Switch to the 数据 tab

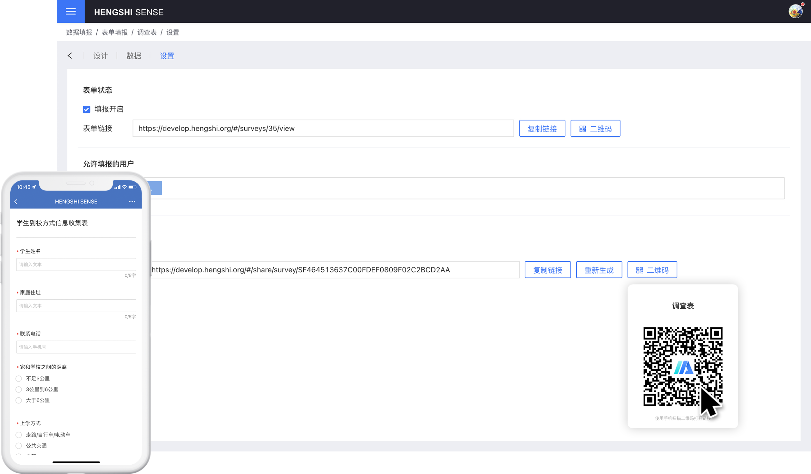133,56
